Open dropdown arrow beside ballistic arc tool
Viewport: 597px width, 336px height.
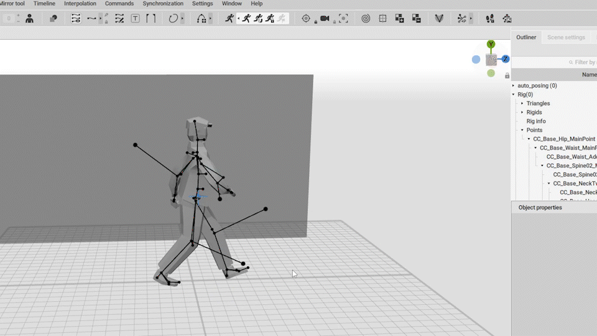click(210, 18)
